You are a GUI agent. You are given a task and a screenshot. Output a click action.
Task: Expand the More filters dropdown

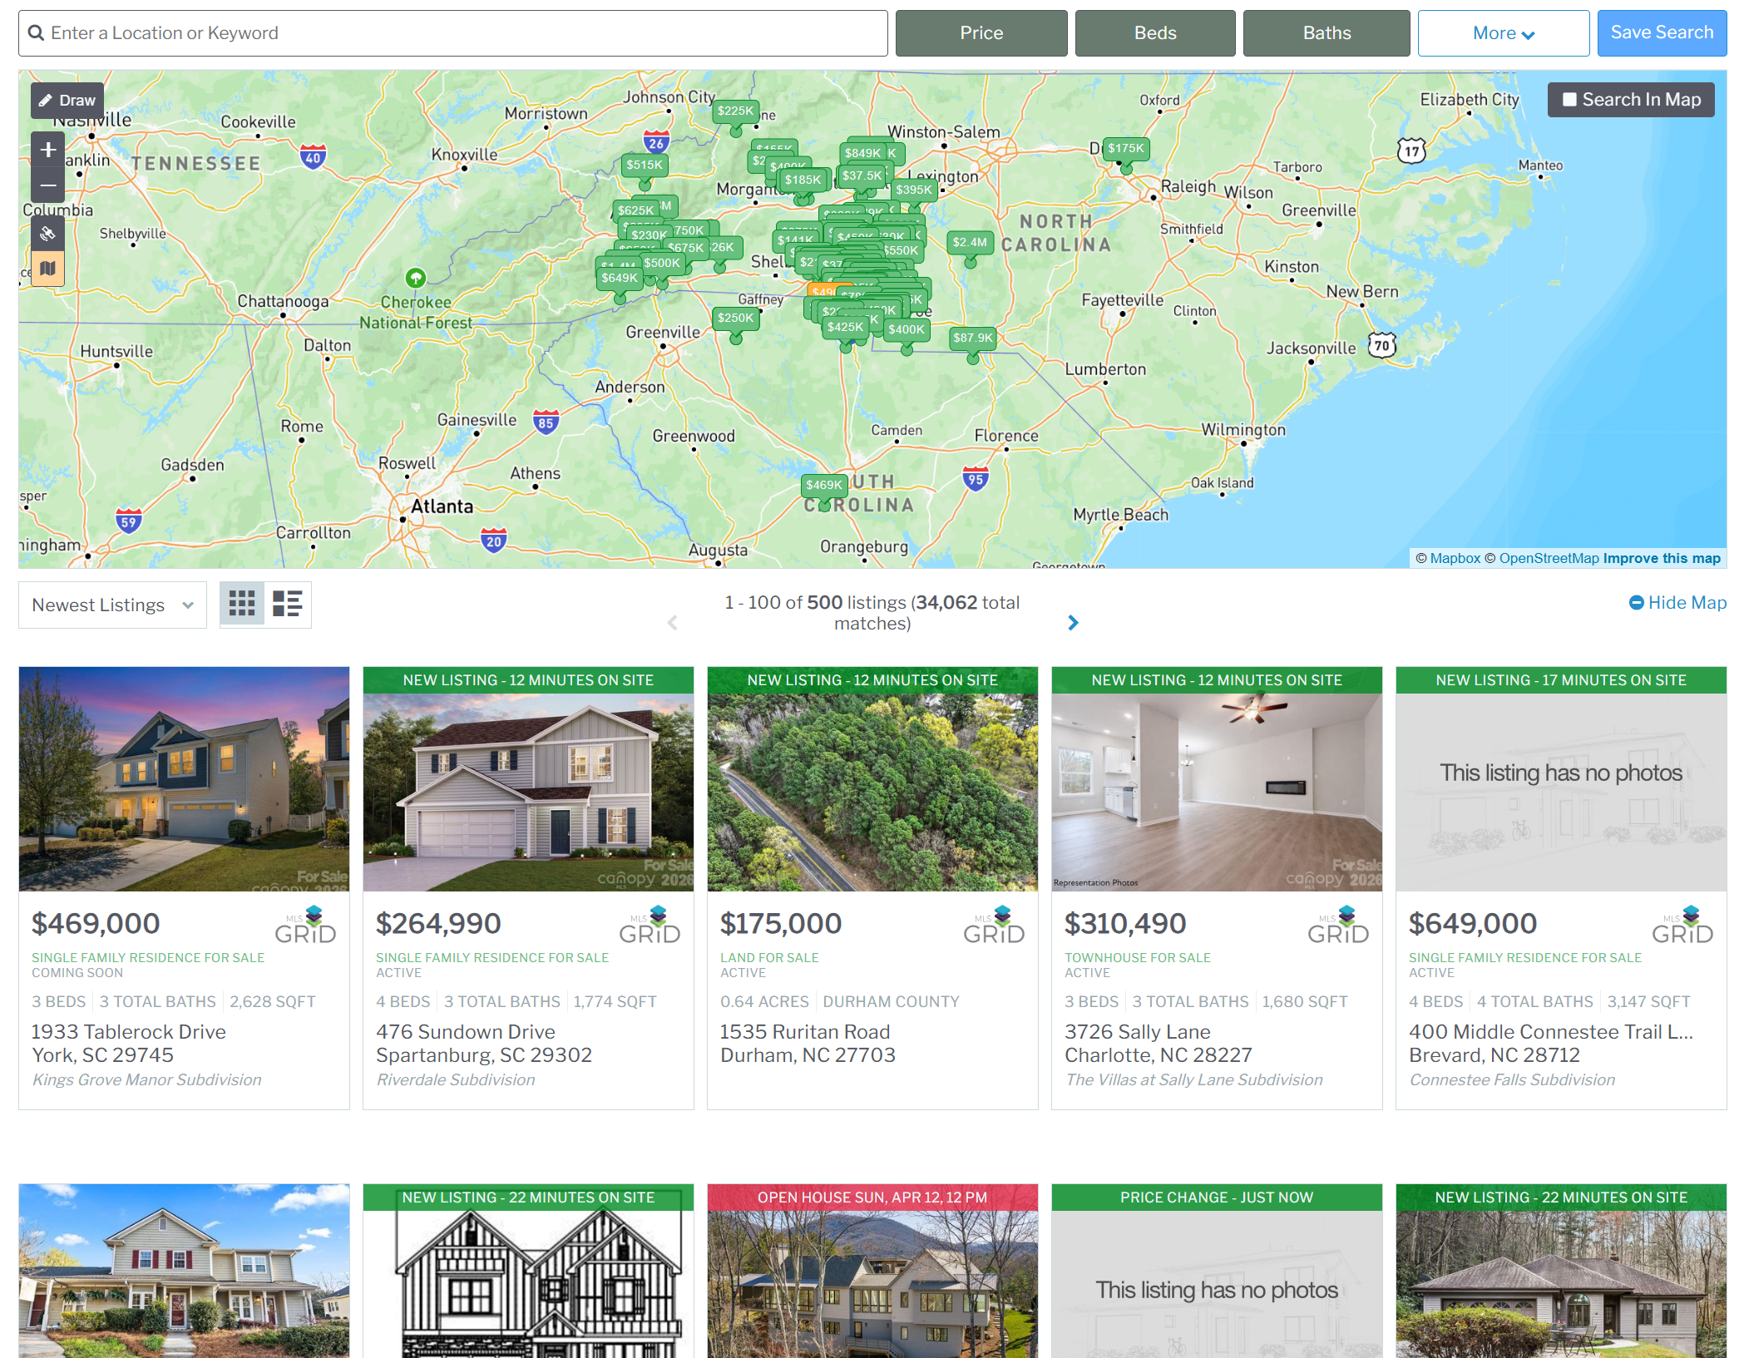pyautogui.click(x=1503, y=33)
